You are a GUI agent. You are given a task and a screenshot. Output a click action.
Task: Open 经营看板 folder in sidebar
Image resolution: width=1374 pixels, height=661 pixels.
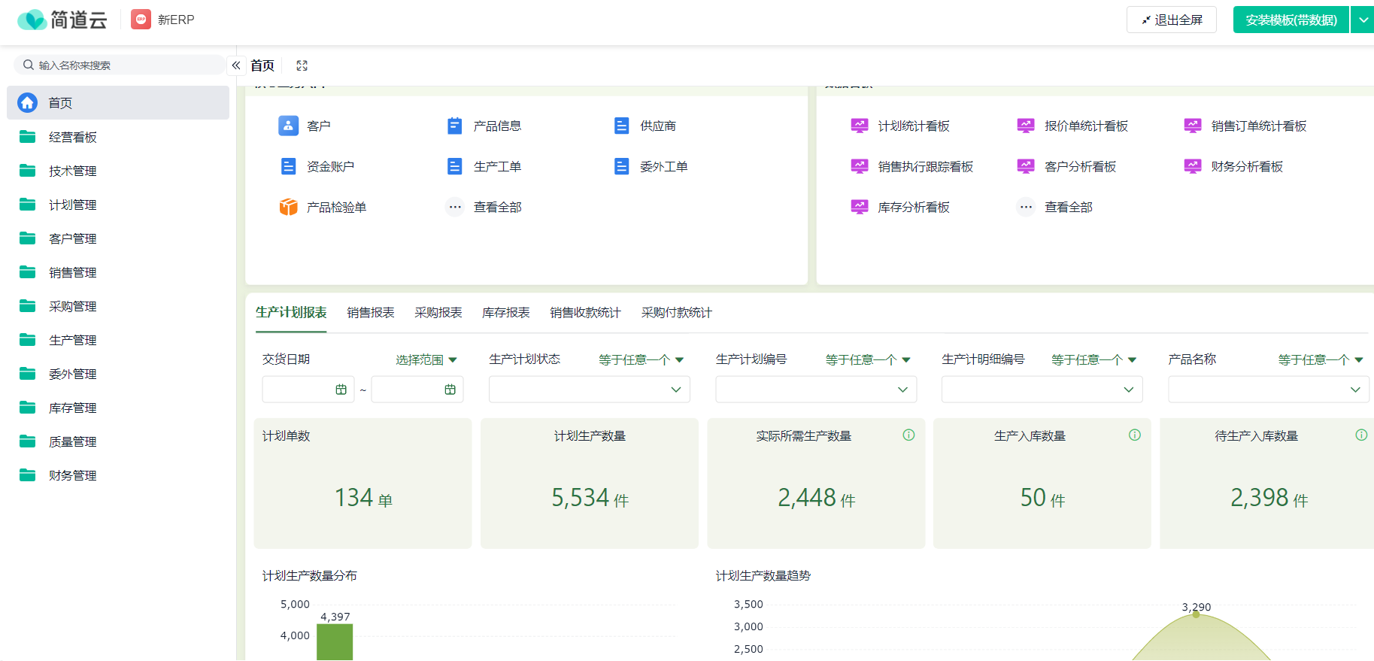pos(118,137)
